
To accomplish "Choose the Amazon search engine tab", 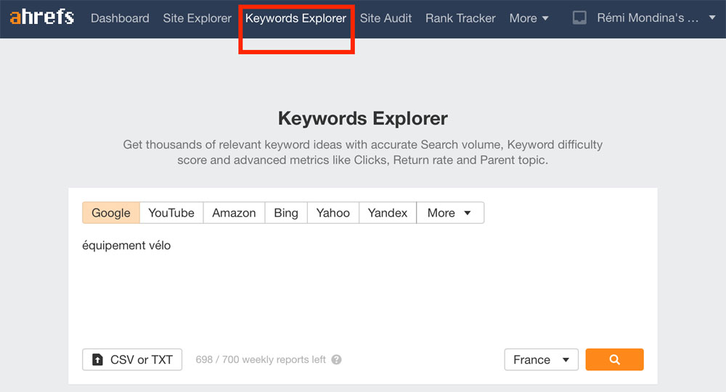I will click(234, 212).
